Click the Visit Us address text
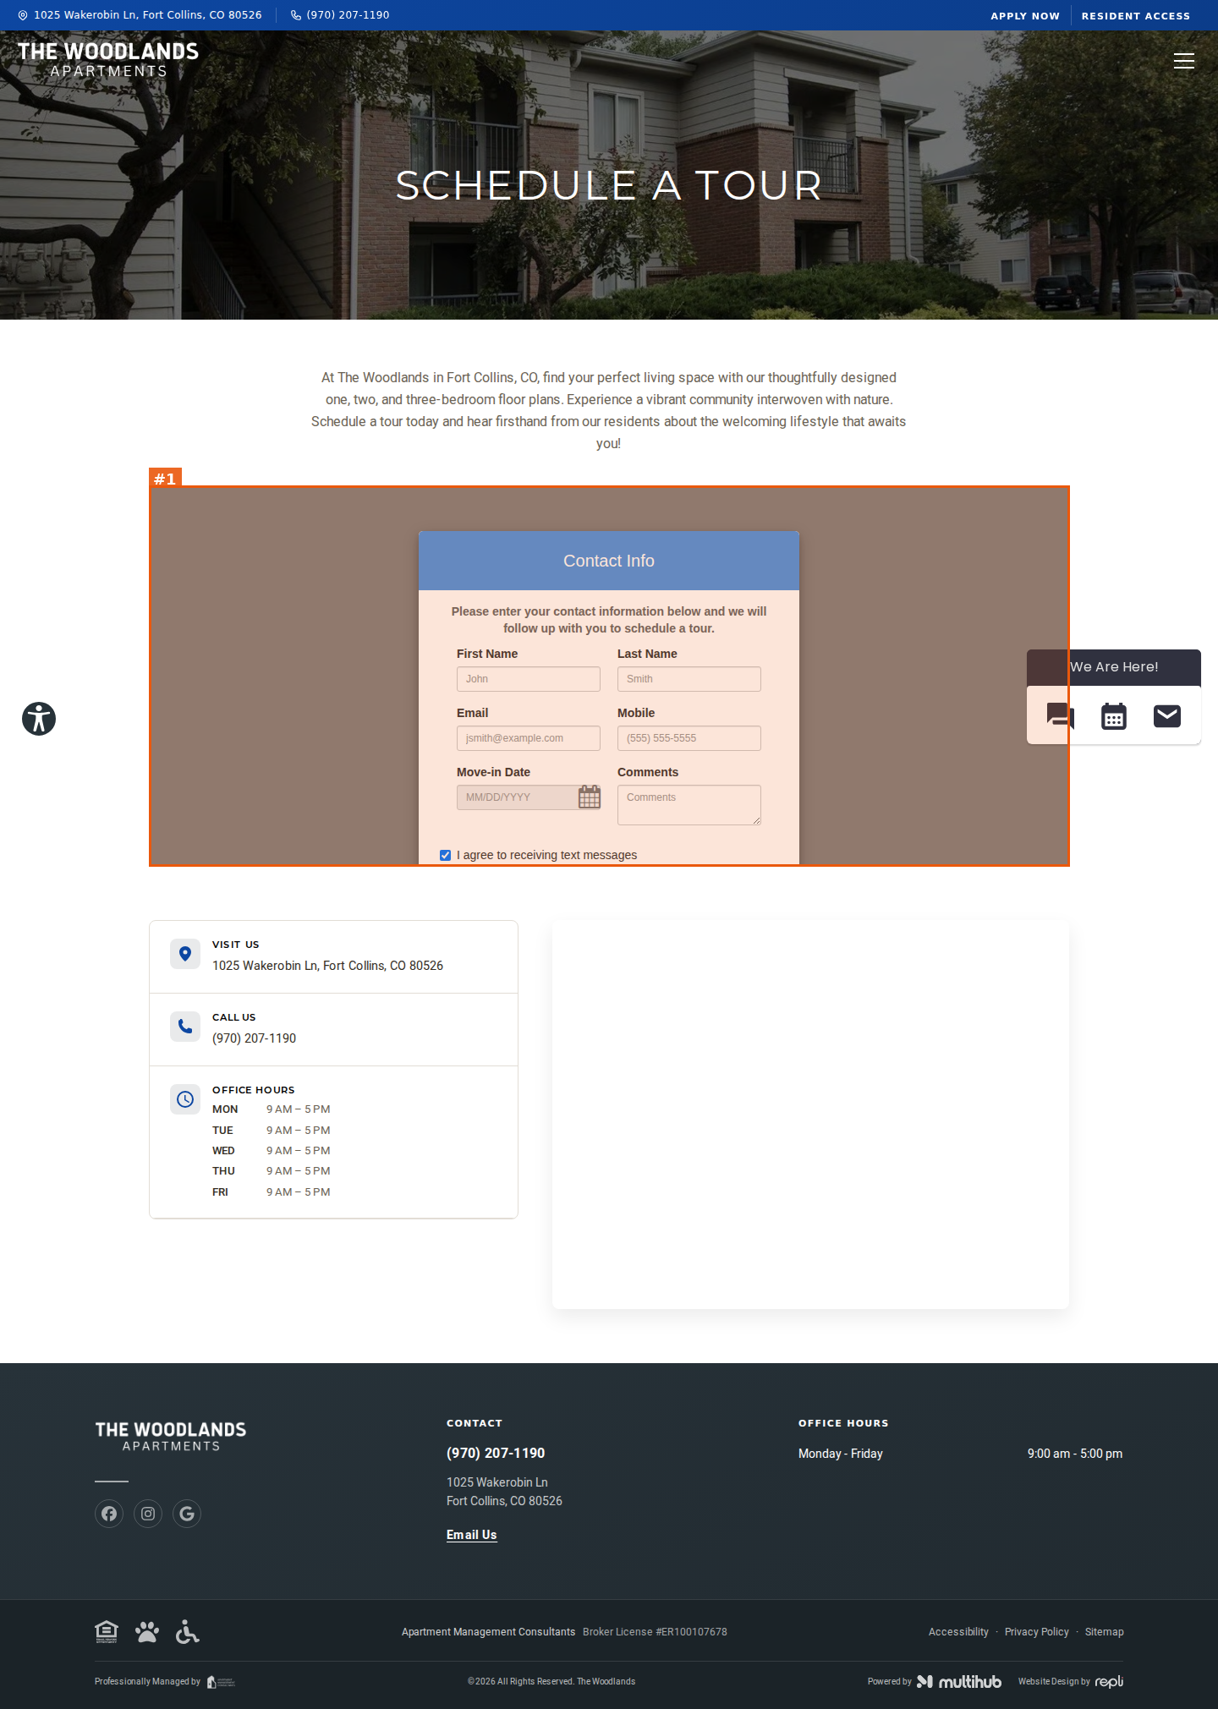Image resolution: width=1218 pixels, height=1709 pixels. [327, 966]
